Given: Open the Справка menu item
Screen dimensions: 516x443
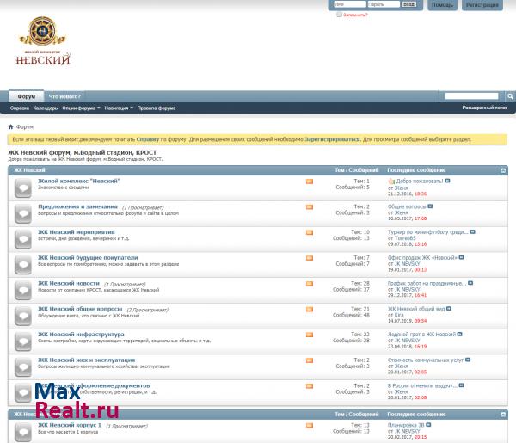Looking at the screenshot, I should (20, 108).
